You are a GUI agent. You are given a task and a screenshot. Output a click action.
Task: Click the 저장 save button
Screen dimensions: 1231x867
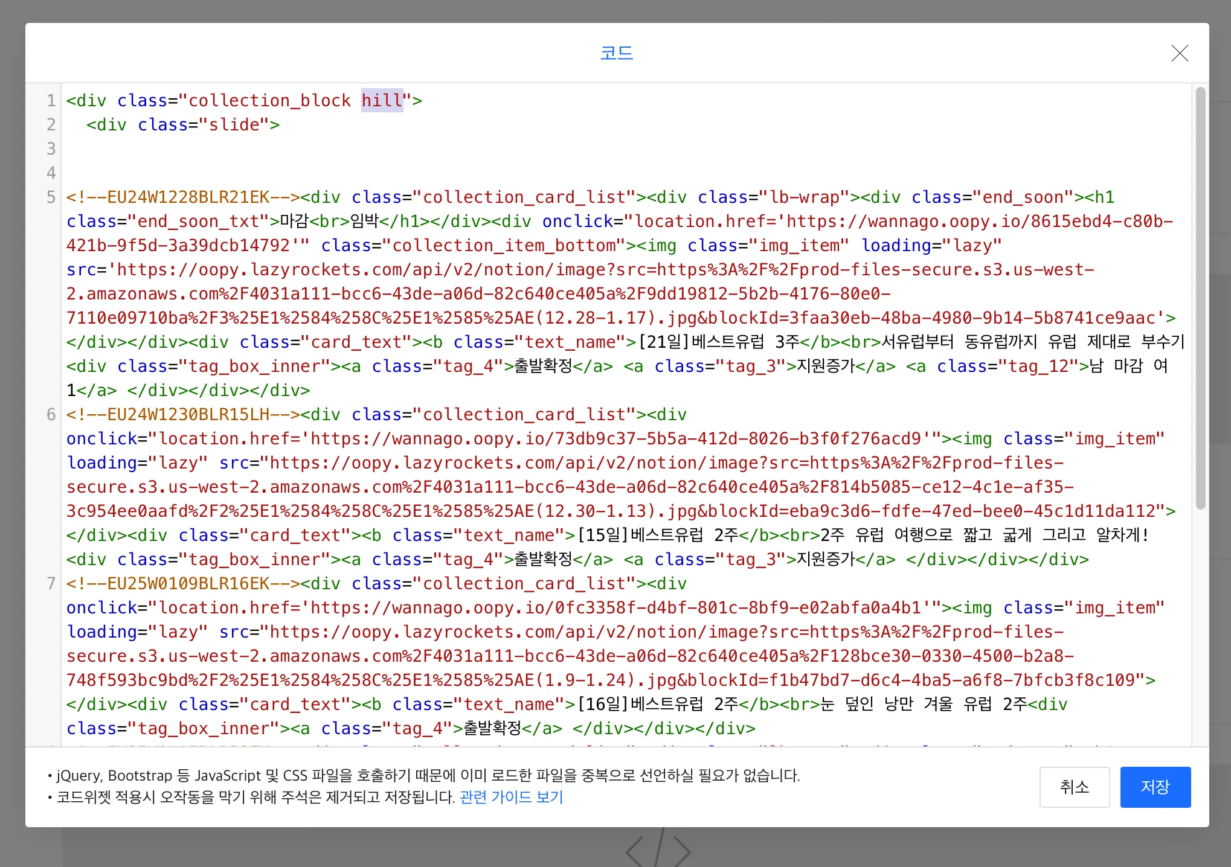[1155, 787]
